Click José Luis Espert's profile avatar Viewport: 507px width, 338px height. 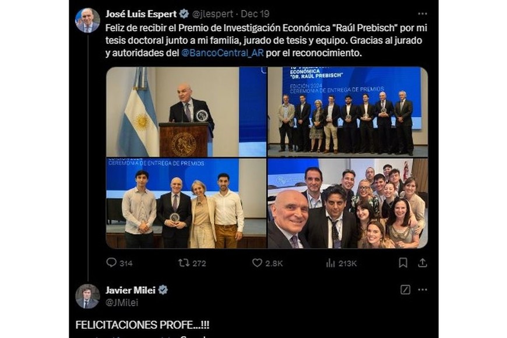87,20
